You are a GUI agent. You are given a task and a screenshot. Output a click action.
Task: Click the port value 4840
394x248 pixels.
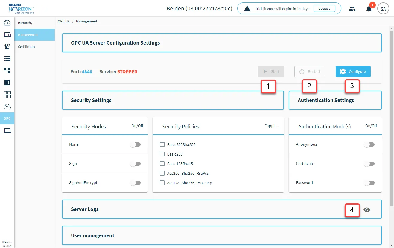[87, 72]
